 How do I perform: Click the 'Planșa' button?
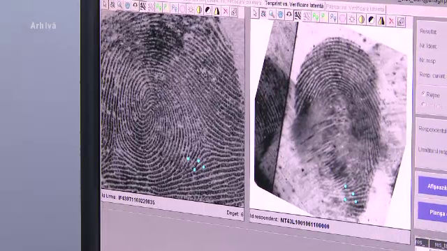433,212
